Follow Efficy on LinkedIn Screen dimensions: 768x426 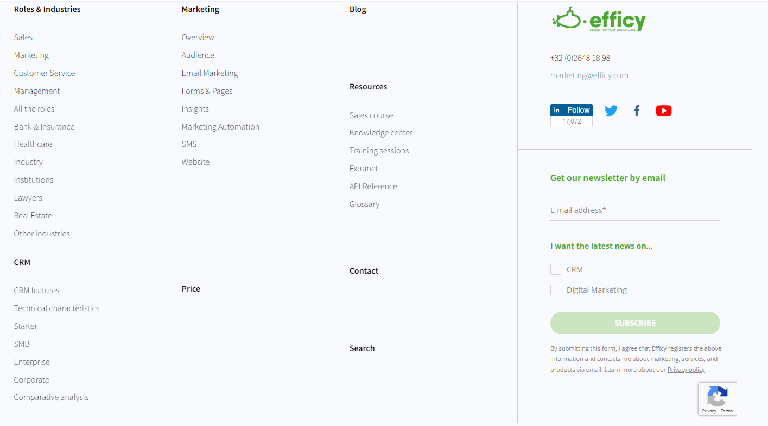click(x=571, y=109)
